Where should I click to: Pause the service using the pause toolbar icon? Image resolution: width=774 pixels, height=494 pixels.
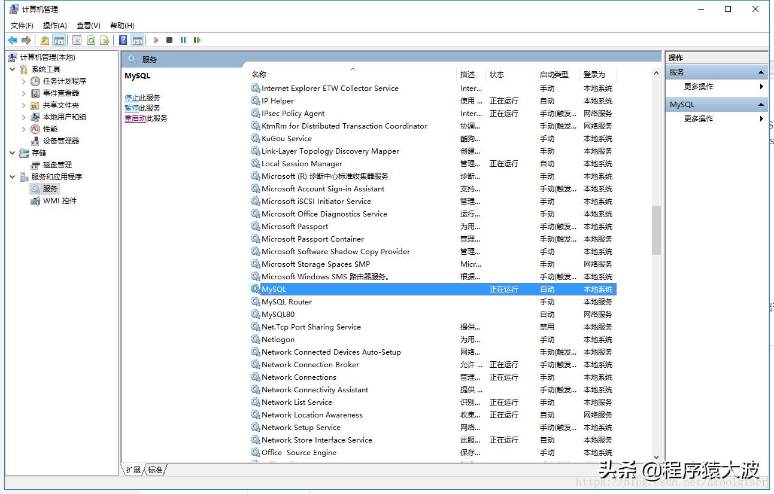click(x=184, y=40)
